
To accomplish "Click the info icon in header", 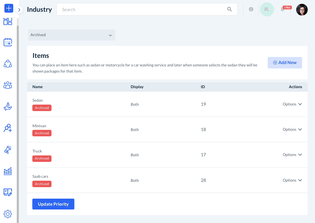I will pos(251,9).
